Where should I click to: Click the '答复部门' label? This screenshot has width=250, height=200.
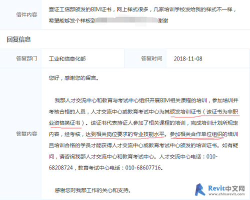tap(26, 58)
